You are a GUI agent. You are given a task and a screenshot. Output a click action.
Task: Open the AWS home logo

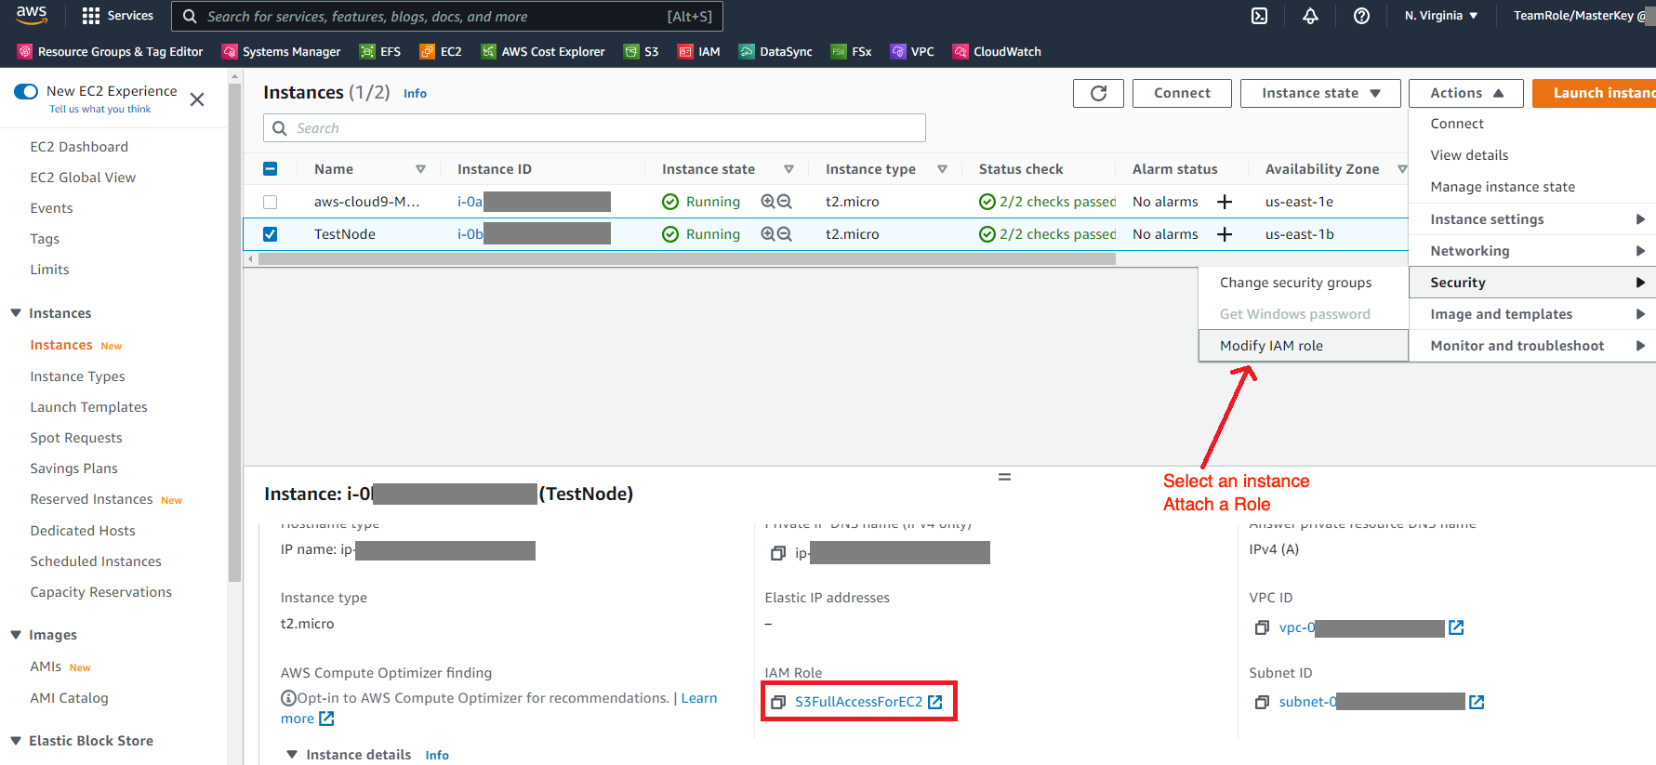click(x=32, y=15)
